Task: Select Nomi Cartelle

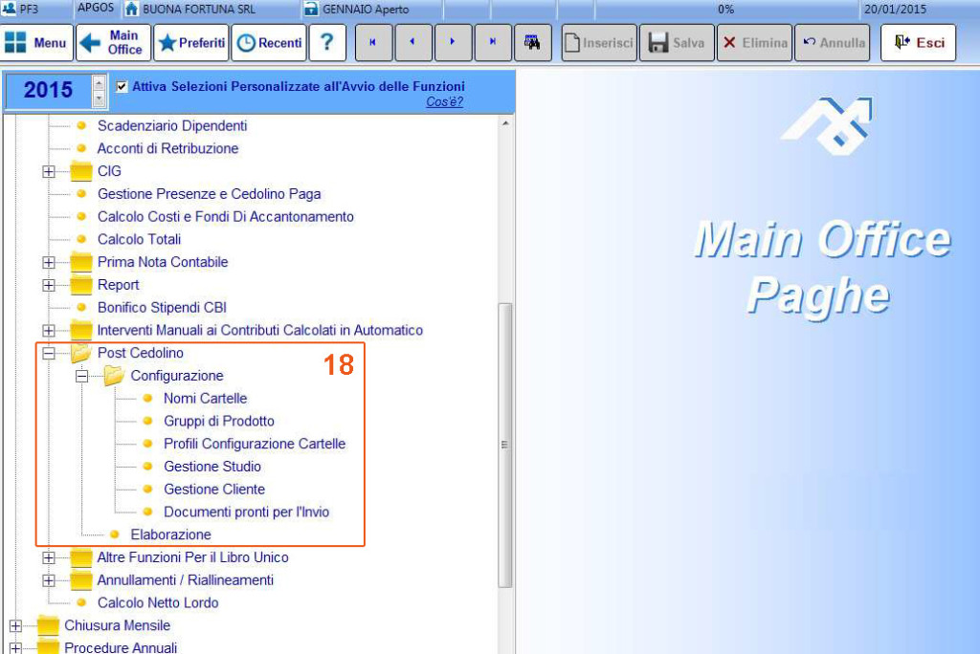Action: (x=205, y=399)
